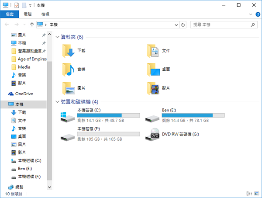Select 文件 under 本機 in tree

[x=18, y=121]
